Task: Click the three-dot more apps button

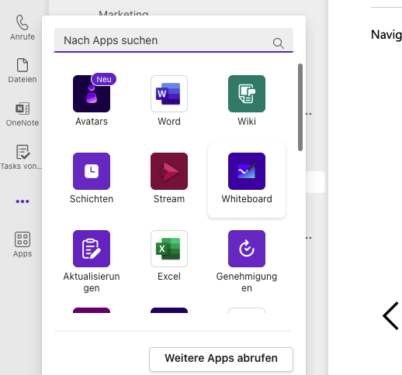Action: click(x=23, y=201)
